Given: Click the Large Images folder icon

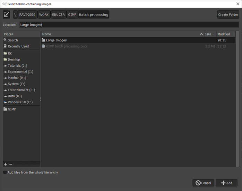Looking at the screenshot, I should (43, 40).
